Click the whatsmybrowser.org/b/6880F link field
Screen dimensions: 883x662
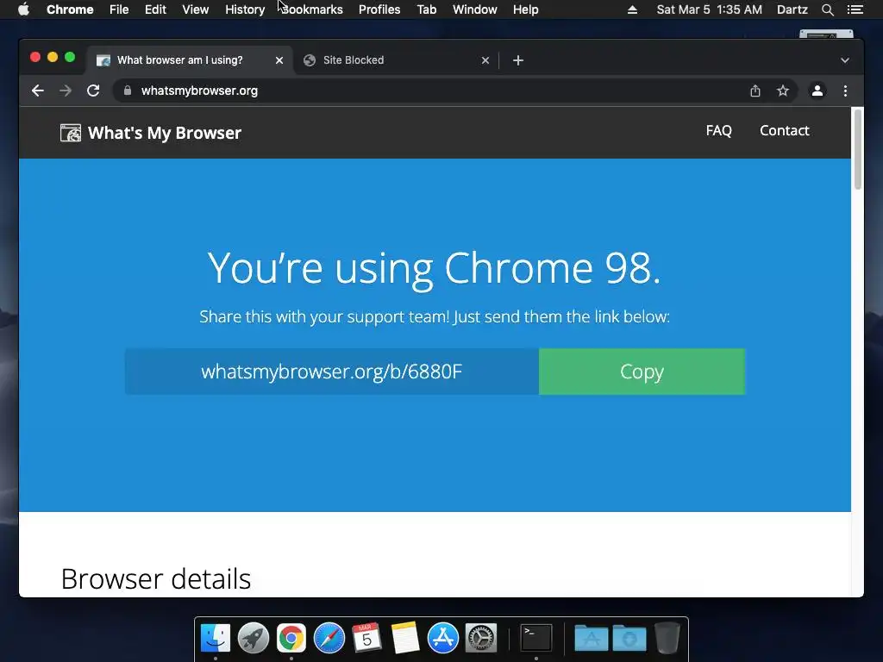click(332, 372)
